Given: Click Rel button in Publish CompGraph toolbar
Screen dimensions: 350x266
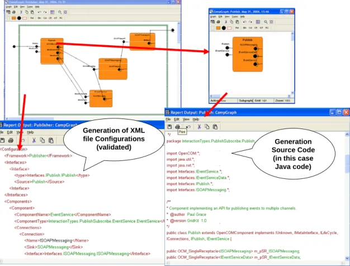Looking at the screenshot, I should 237,28.
